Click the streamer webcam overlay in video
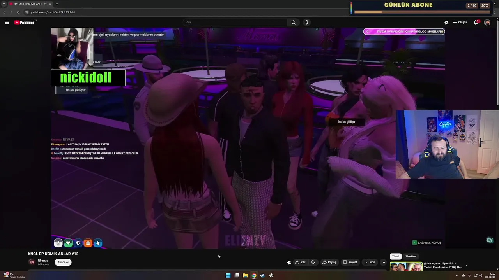 (x=447, y=144)
